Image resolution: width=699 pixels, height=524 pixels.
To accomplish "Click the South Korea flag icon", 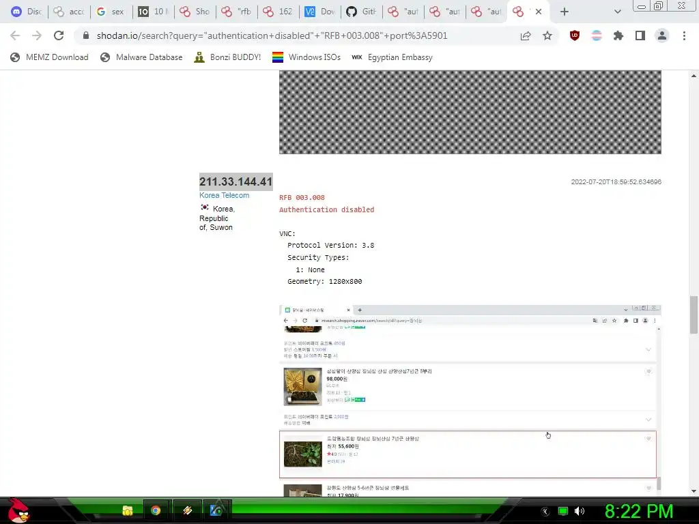I will point(205,207).
